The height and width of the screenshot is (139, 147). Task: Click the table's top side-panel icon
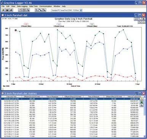[142, 99]
